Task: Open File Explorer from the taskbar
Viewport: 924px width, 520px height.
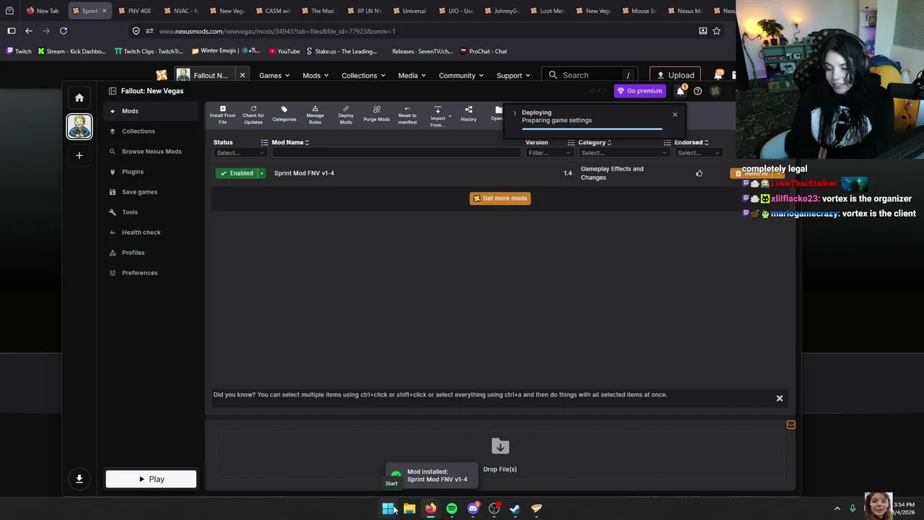Action: (x=409, y=508)
